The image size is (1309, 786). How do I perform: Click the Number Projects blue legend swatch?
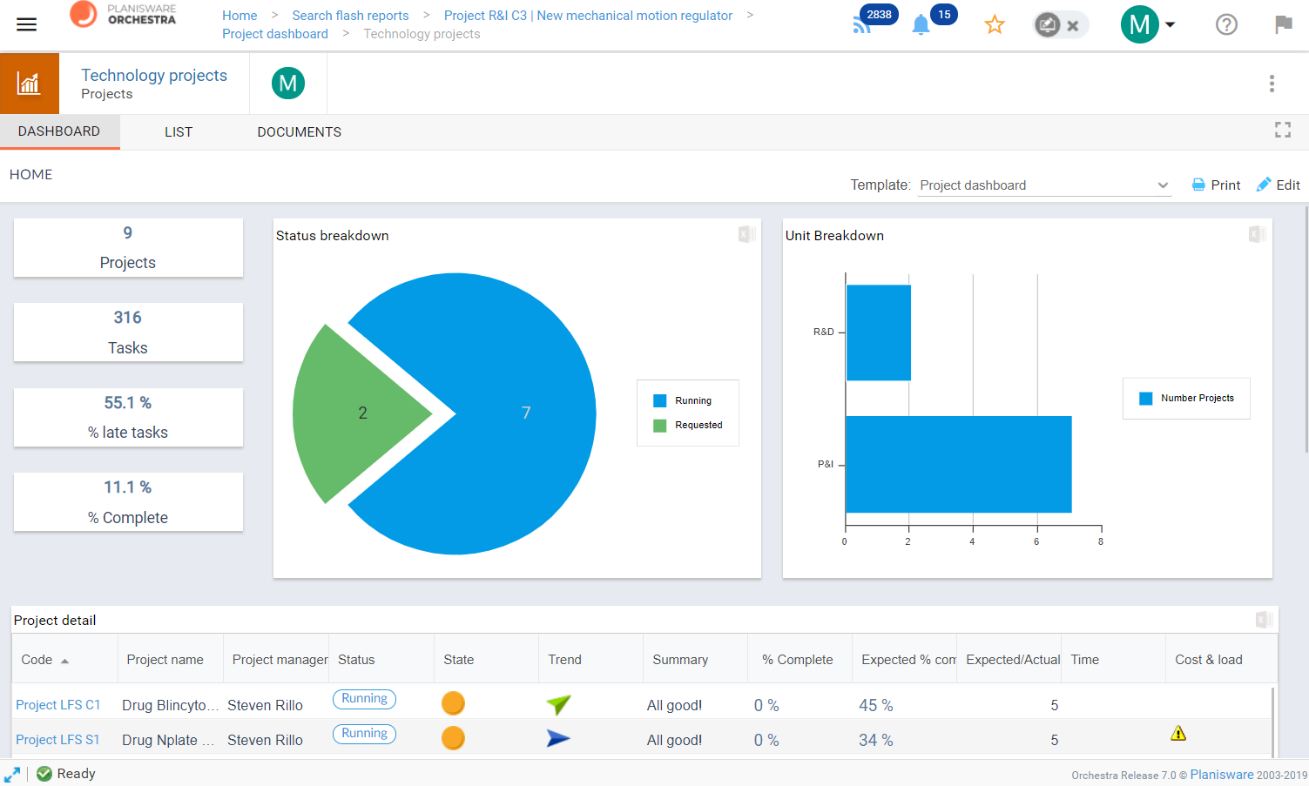click(1146, 399)
